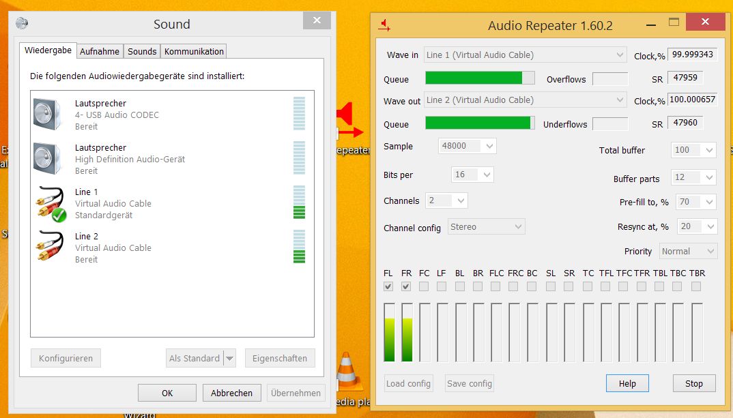Switch to the Sounds tab
733x418 pixels.
pos(142,51)
